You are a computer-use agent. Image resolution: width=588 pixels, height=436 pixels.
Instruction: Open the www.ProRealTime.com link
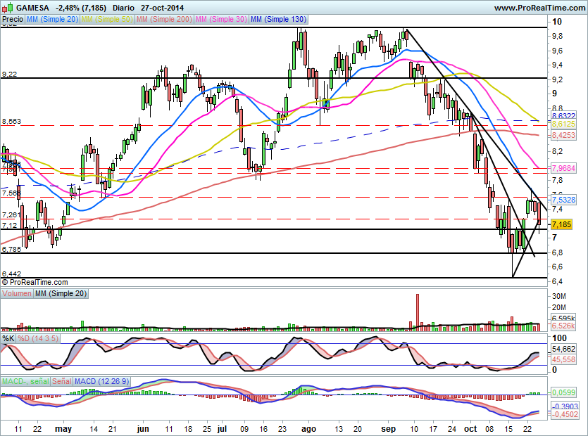pyautogui.click(x=539, y=8)
